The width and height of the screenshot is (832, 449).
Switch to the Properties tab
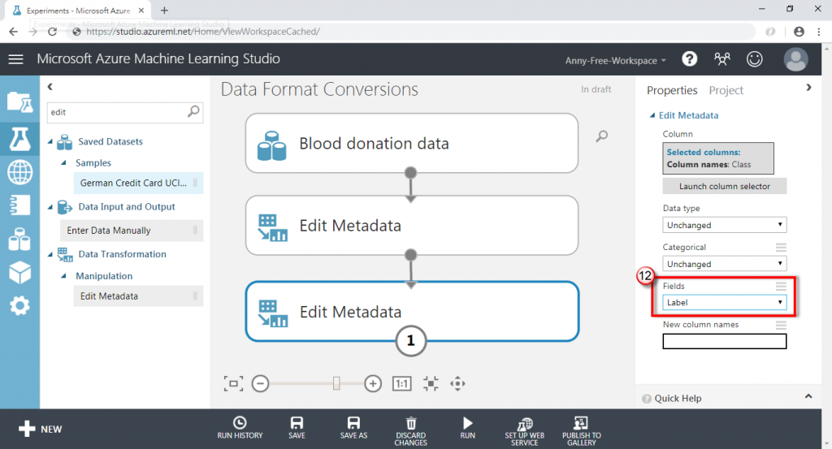(672, 90)
